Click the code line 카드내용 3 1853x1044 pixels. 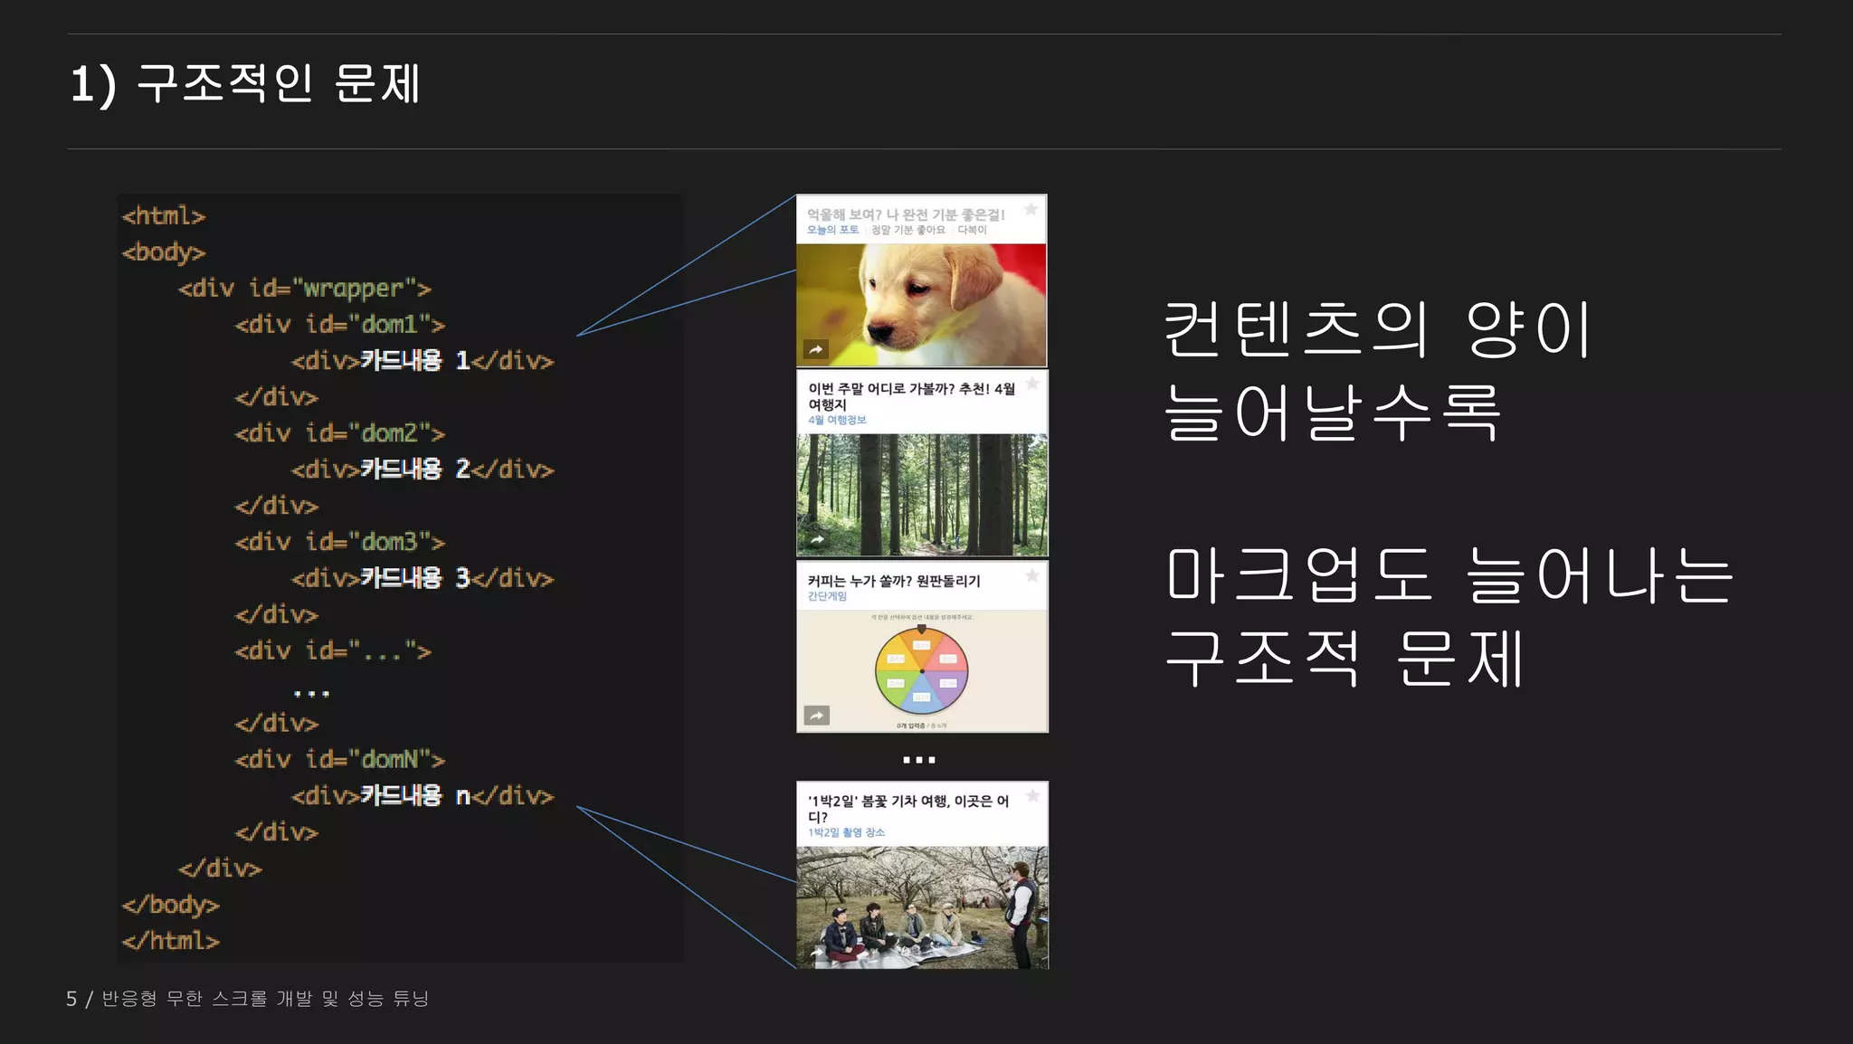tap(423, 578)
